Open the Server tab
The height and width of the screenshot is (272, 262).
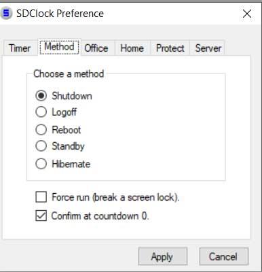208,48
